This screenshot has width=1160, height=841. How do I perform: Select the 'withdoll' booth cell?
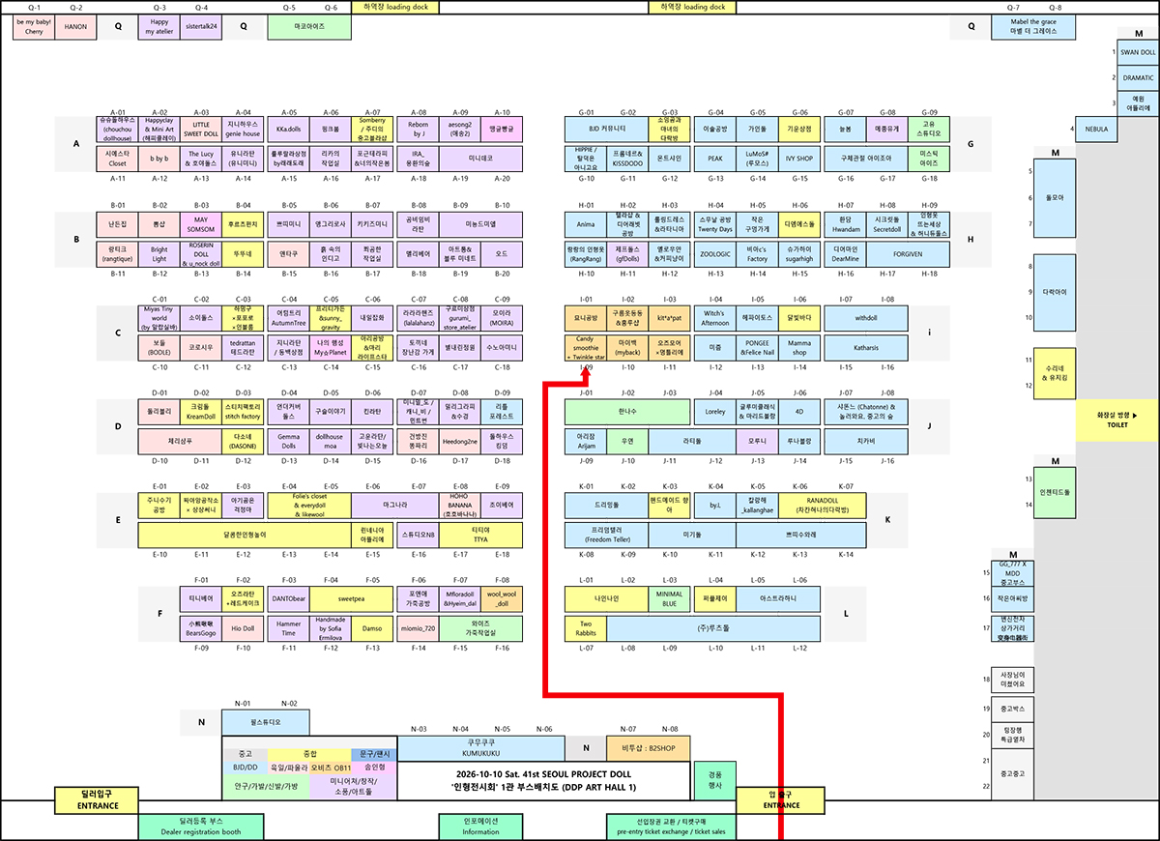[866, 318]
